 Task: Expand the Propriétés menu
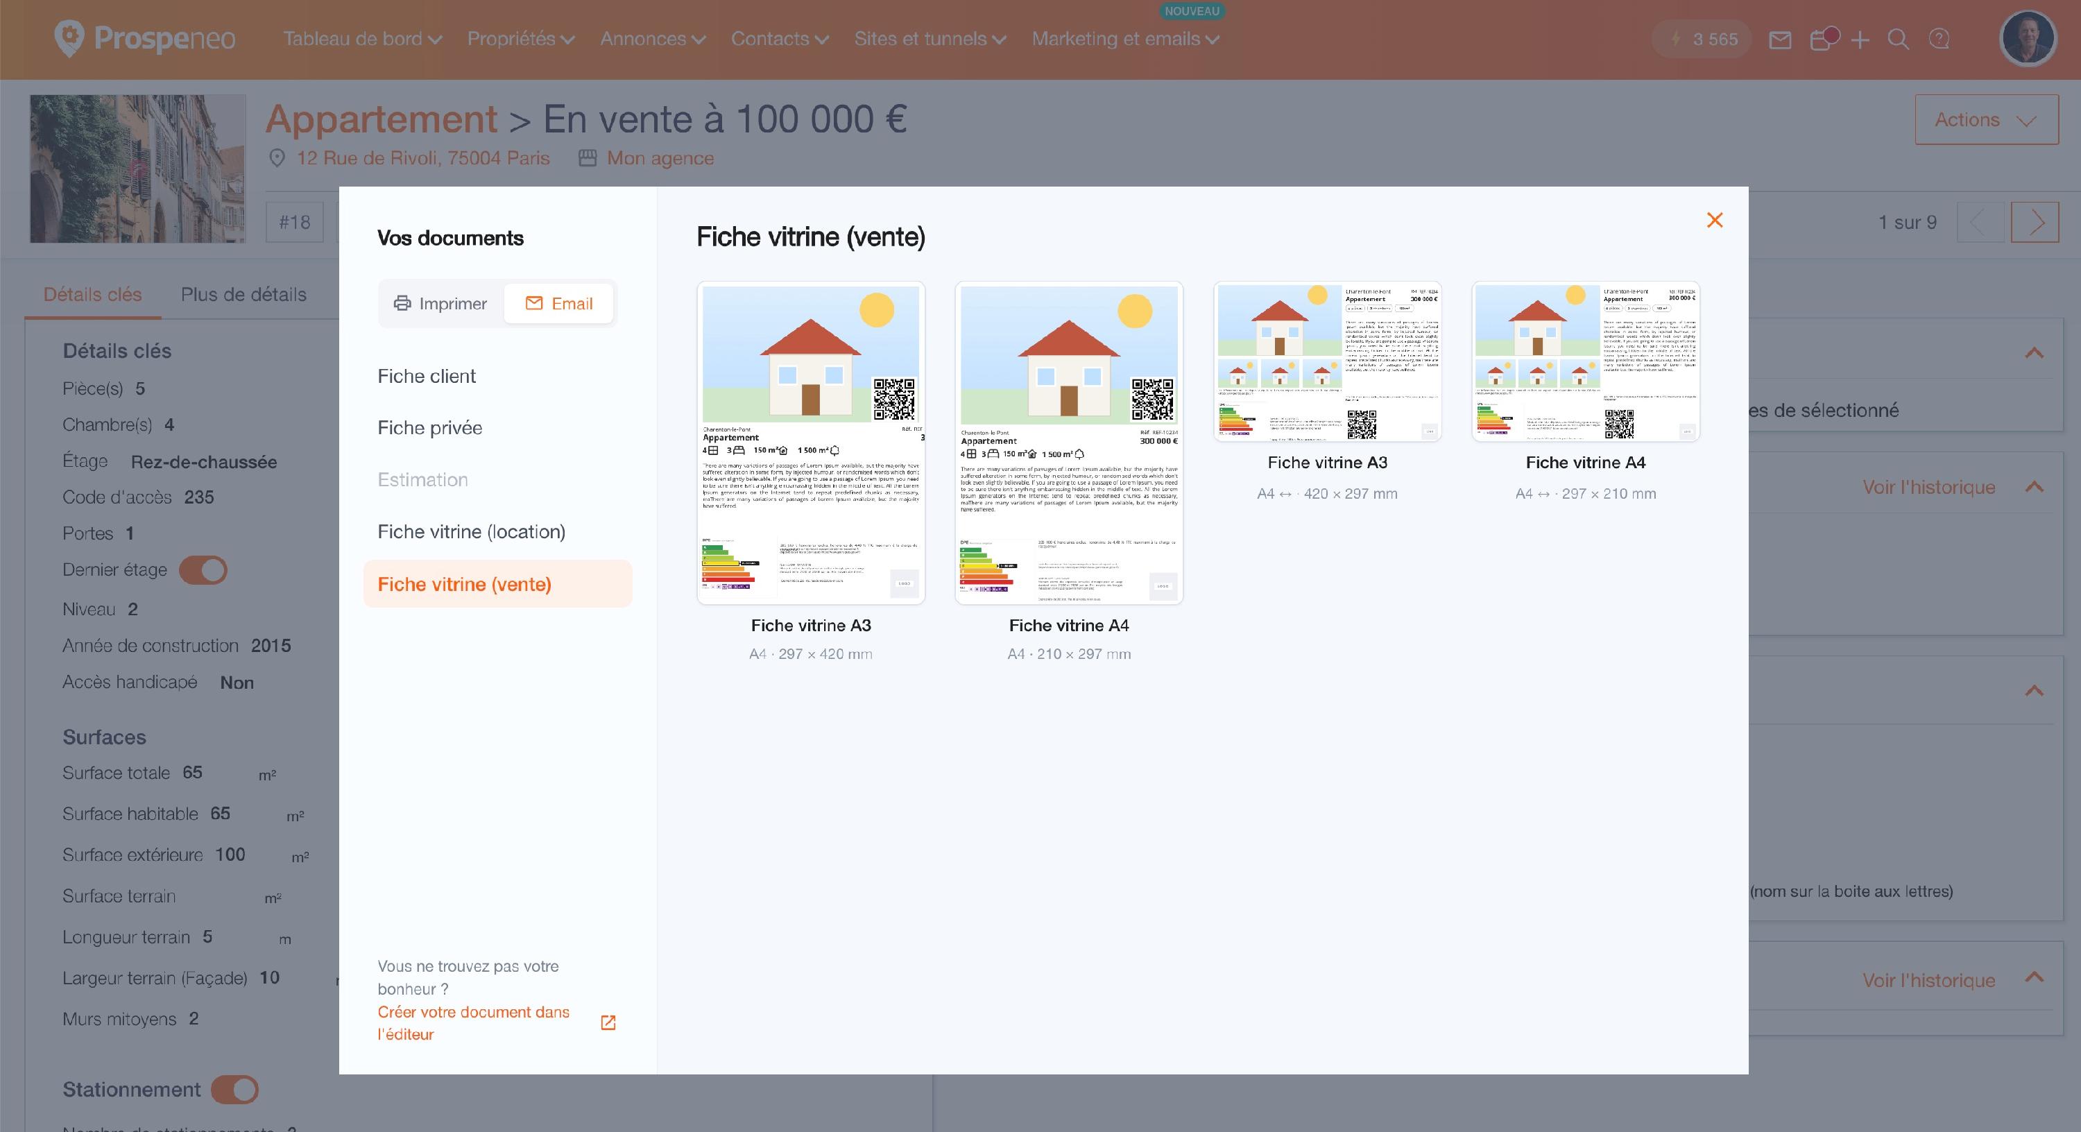pyautogui.click(x=521, y=39)
